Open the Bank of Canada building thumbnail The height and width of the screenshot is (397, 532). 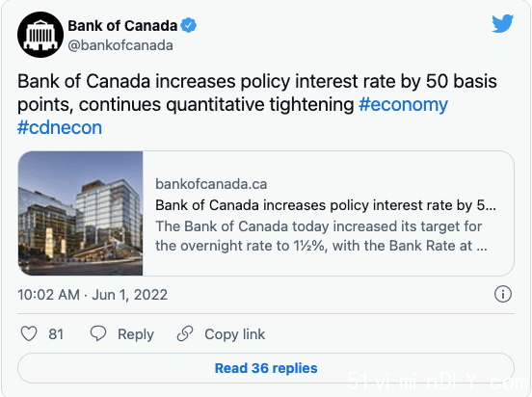point(81,213)
